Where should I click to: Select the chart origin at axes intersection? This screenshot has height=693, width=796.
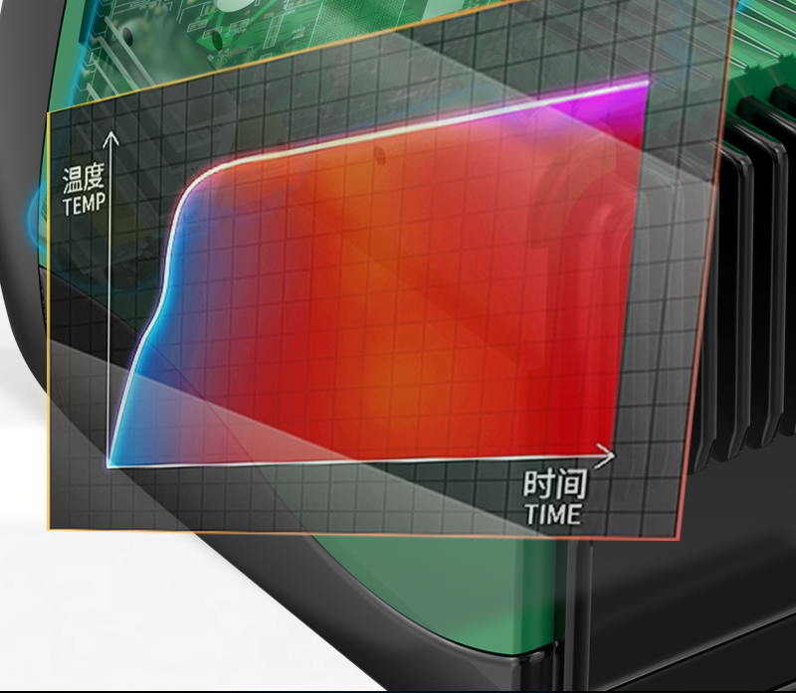pos(108,464)
